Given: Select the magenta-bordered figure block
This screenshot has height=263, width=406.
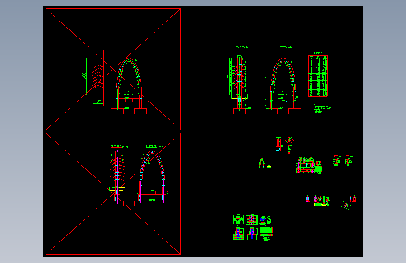Looking at the screenshot, I should pyautogui.click(x=350, y=201).
